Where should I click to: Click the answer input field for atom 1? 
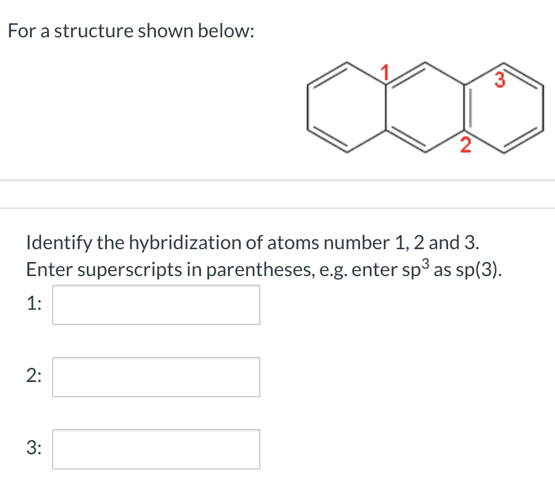[x=155, y=304]
